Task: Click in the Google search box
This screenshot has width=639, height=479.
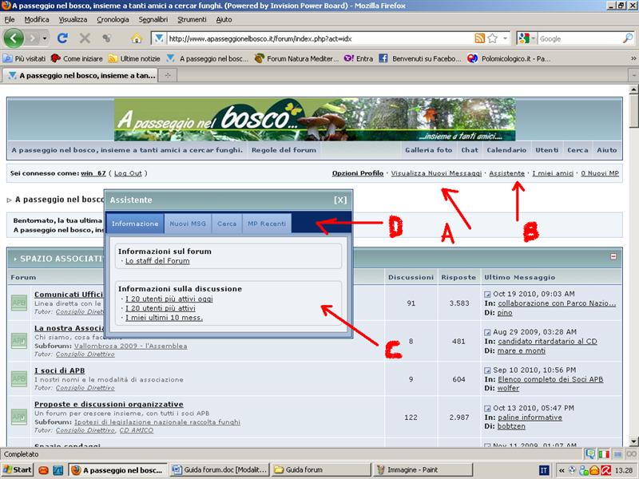Action: pyautogui.click(x=580, y=38)
